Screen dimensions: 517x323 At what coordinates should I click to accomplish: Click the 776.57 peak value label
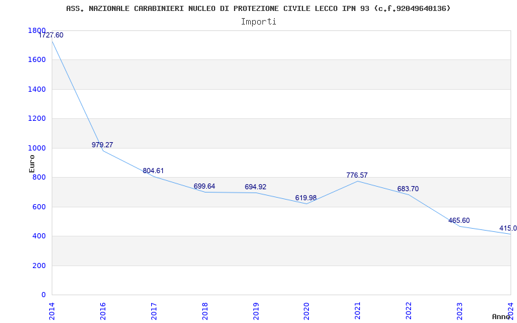coord(357,176)
